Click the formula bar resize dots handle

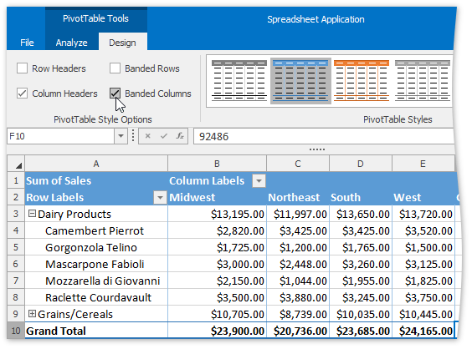pos(317,149)
